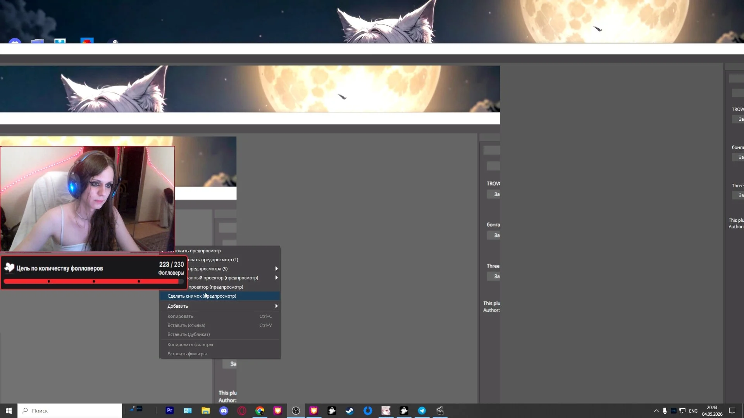Open the blue power-ring app in taskbar
The height and width of the screenshot is (418, 744).
point(368,411)
